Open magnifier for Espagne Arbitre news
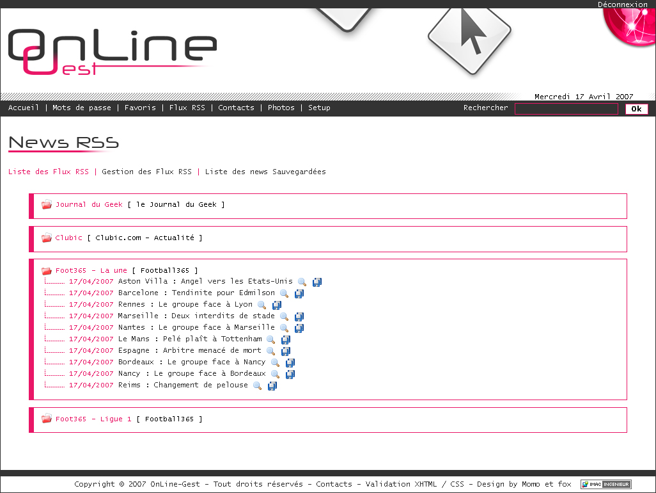 pos(270,351)
